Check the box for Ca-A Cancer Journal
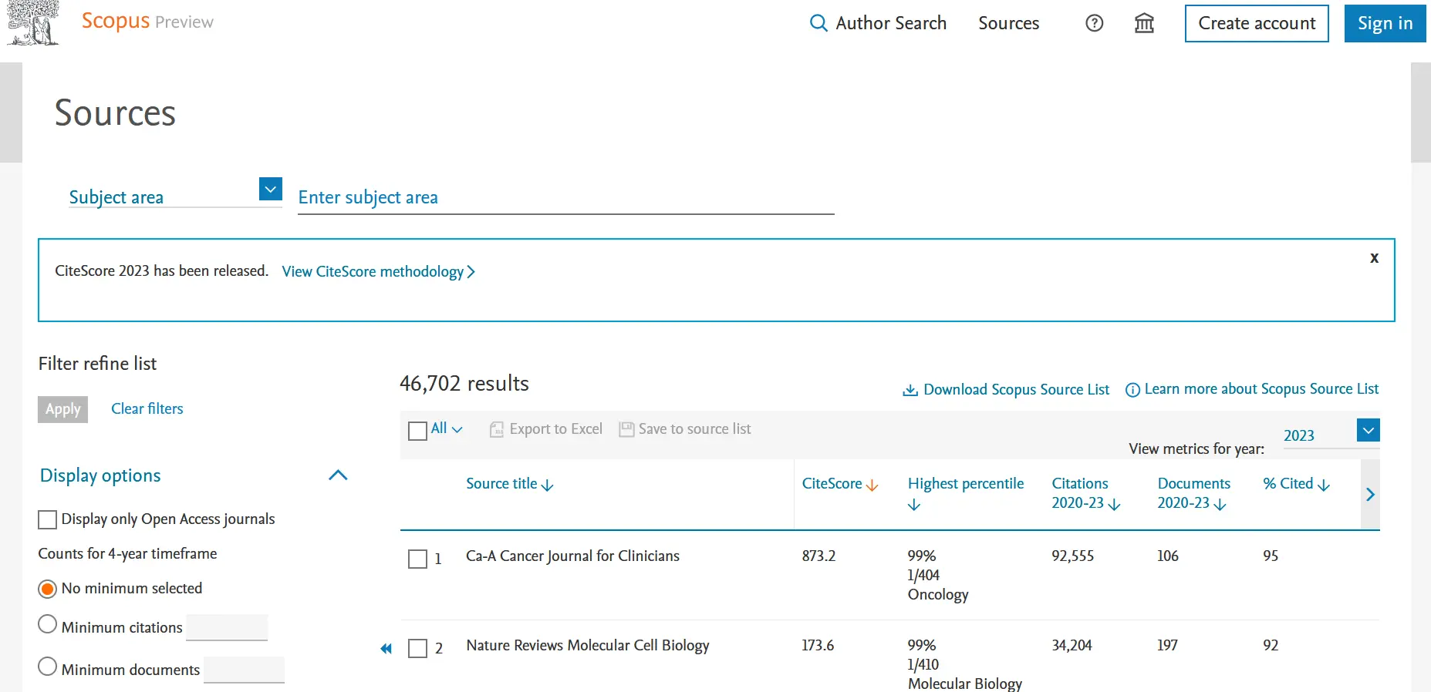Screen dimensions: 1431x692 [x=417, y=559]
